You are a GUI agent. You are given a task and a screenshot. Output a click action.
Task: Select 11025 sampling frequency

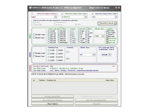click(x=49, y=50)
